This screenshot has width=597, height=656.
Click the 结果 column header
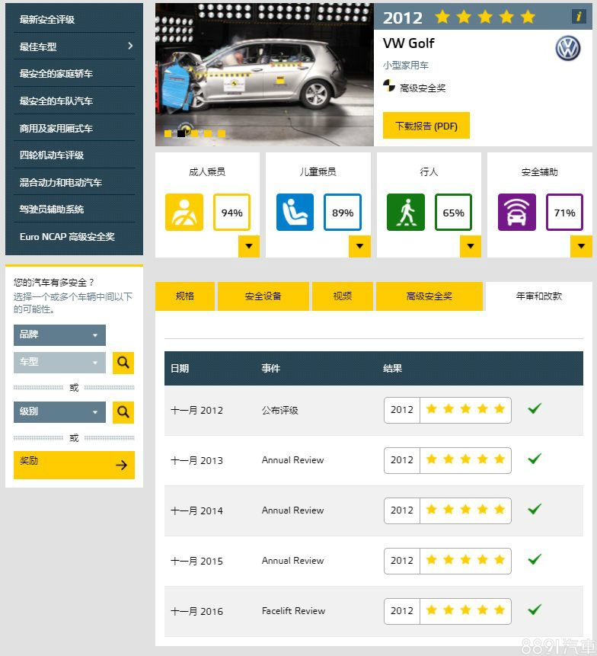coord(393,369)
